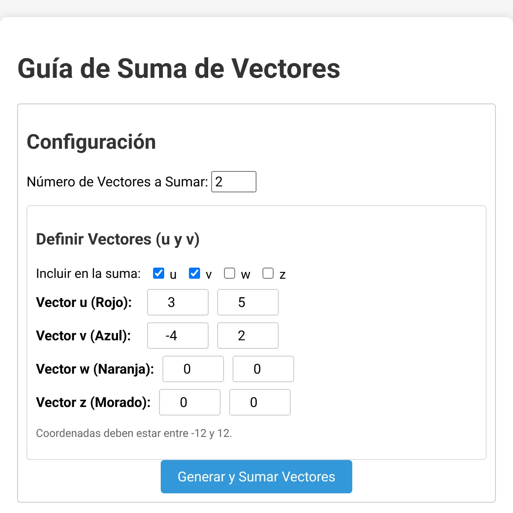Focus Vector u first coordinate field showing 3
The width and height of the screenshot is (513, 513).
178,302
